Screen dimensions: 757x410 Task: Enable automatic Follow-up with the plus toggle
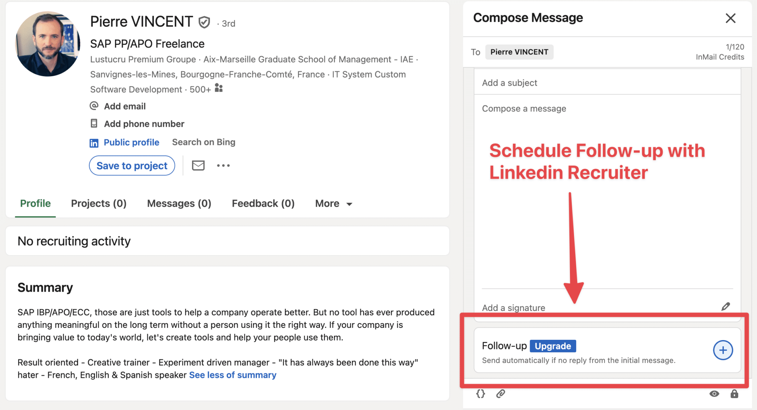[x=723, y=350]
